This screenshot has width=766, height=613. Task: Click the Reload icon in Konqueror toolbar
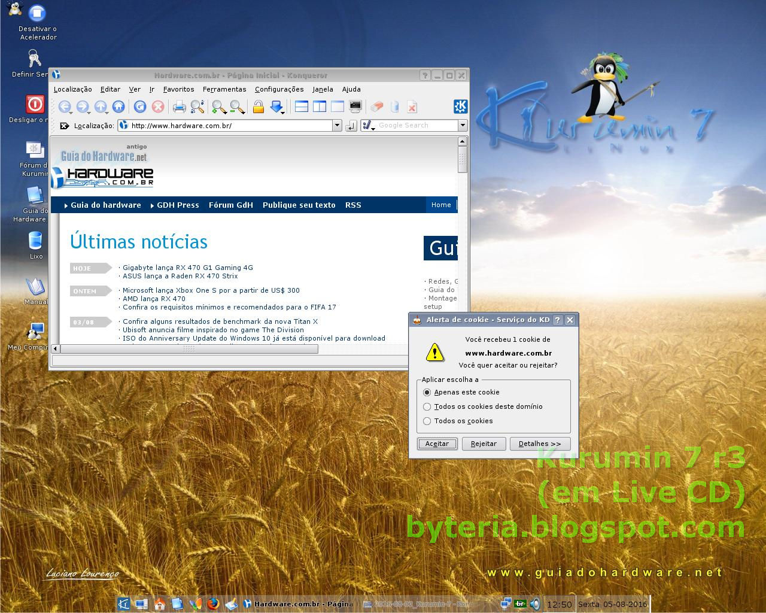[140, 107]
